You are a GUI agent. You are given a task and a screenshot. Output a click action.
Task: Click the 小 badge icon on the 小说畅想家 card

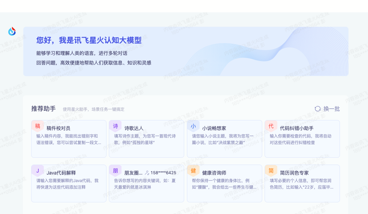coord(193,126)
